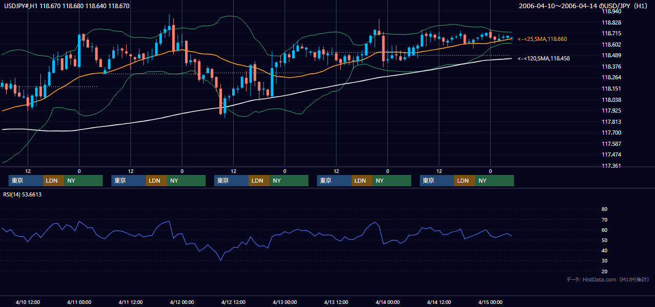655x307 pixels.
Task: Click the RSI scale value 30
Action: [x=604, y=261]
